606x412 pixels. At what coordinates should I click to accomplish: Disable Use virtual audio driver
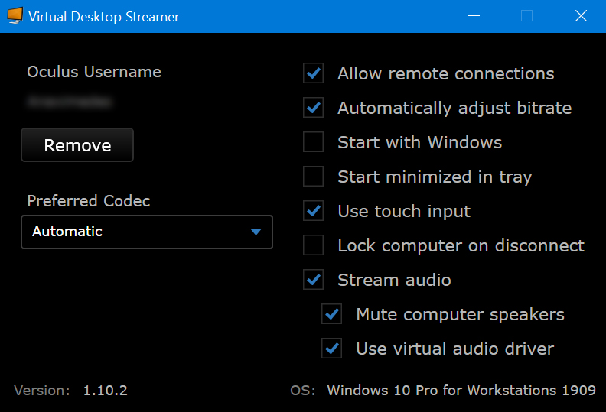point(332,349)
